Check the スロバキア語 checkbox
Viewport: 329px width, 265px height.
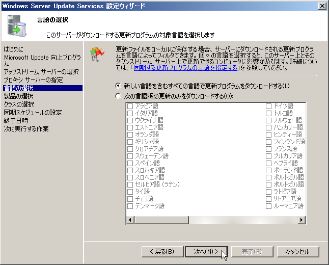[130, 170]
